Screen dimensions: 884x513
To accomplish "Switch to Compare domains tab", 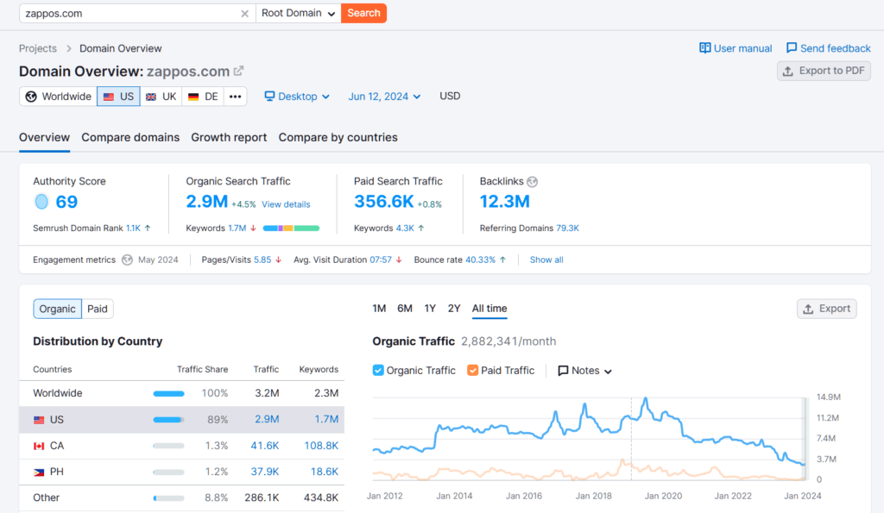I will [130, 137].
